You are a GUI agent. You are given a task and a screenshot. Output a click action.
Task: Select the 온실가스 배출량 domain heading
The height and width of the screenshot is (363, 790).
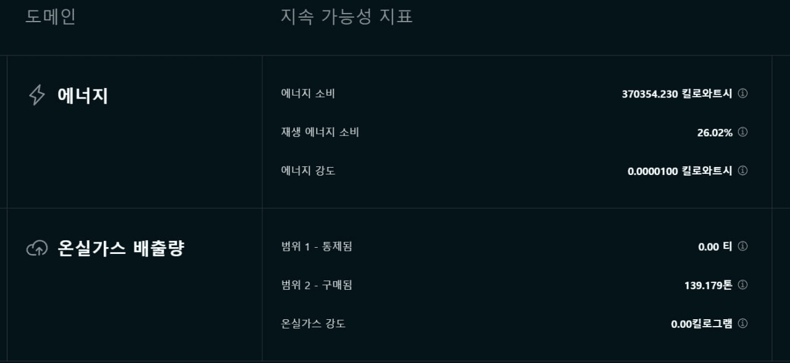click(x=121, y=248)
